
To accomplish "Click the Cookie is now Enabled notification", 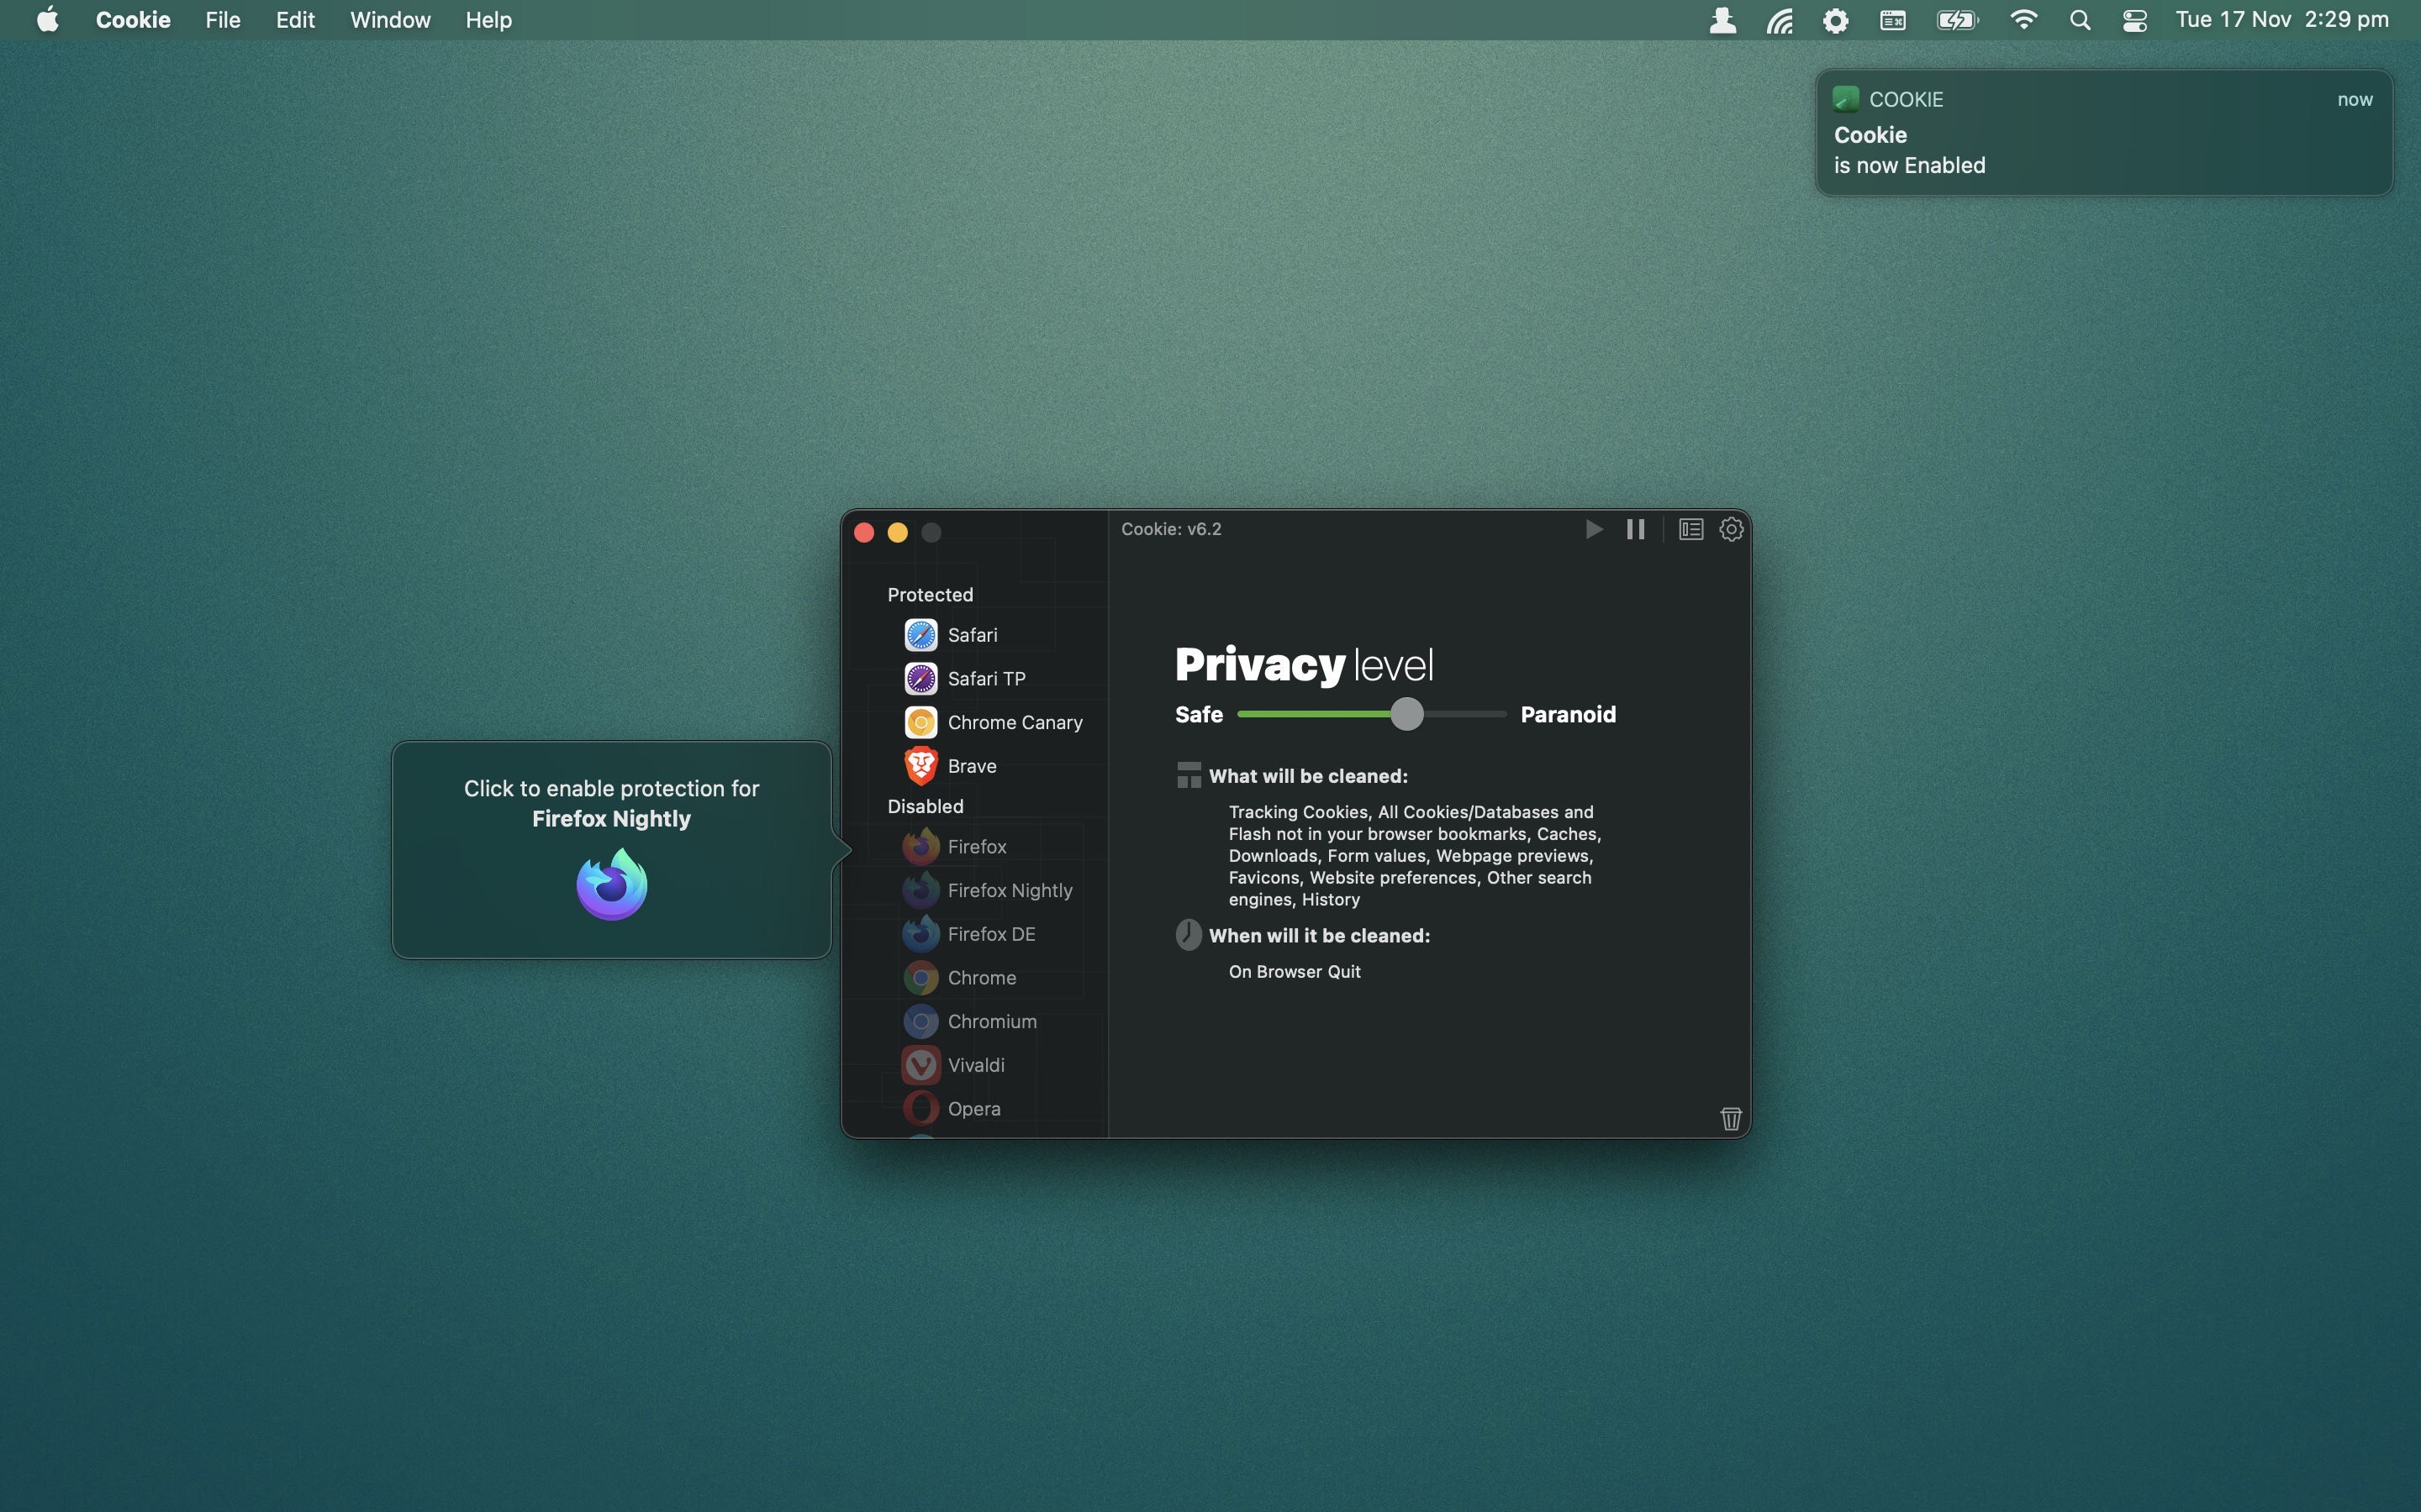I will (x=2104, y=133).
